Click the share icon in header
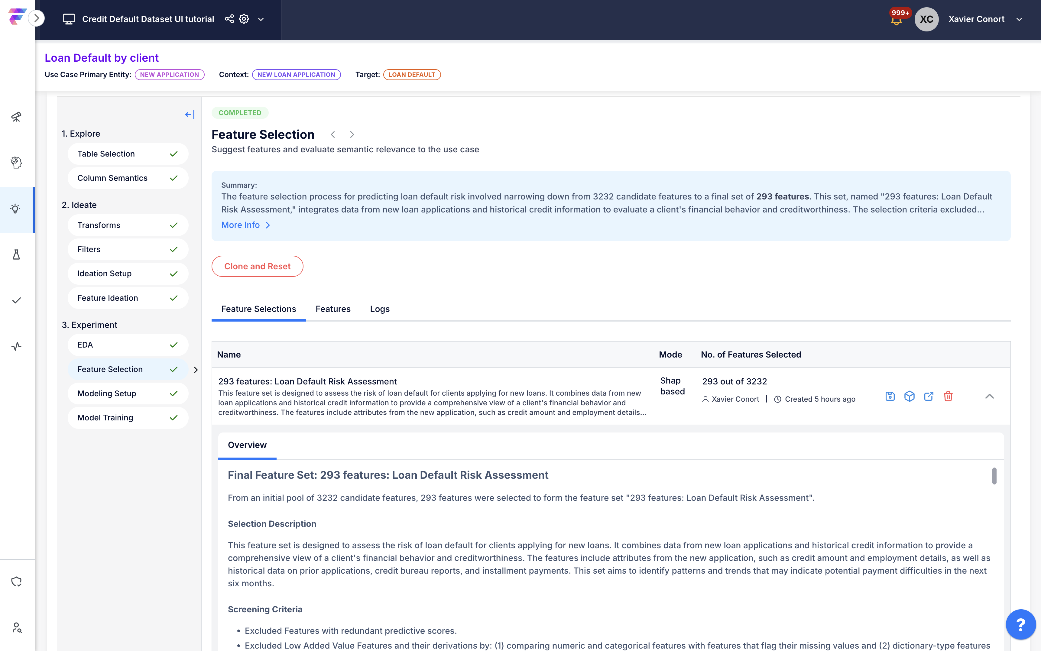Viewport: 1041px width, 651px height. click(x=229, y=19)
